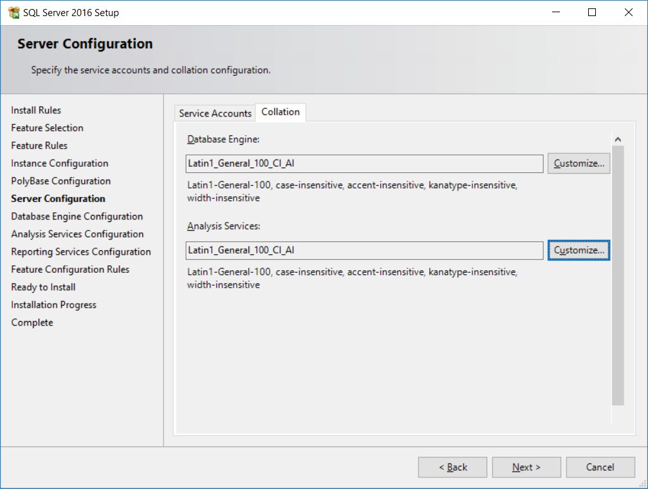The width and height of the screenshot is (648, 489).
Task: Click the Reporting Services Configuration step
Action: (81, 252)
